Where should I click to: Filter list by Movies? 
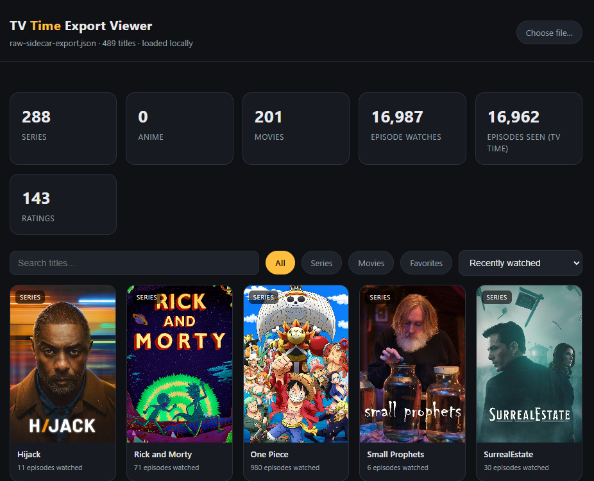(371, 263)
